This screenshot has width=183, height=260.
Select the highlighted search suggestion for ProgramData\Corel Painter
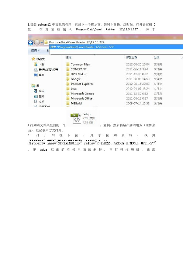[116, 47]
